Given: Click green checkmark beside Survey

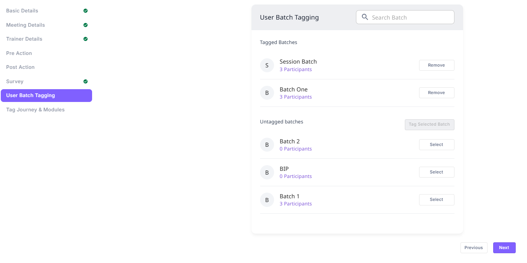Looking at the screenshot, I should point(85,81).
